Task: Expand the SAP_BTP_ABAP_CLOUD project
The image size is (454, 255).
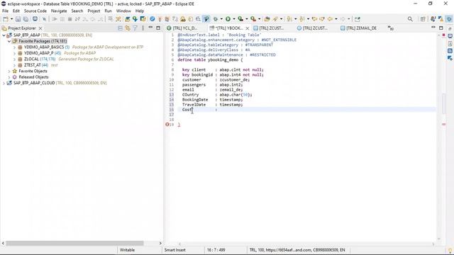Action: pyautogui.click(x=4, y=83)
